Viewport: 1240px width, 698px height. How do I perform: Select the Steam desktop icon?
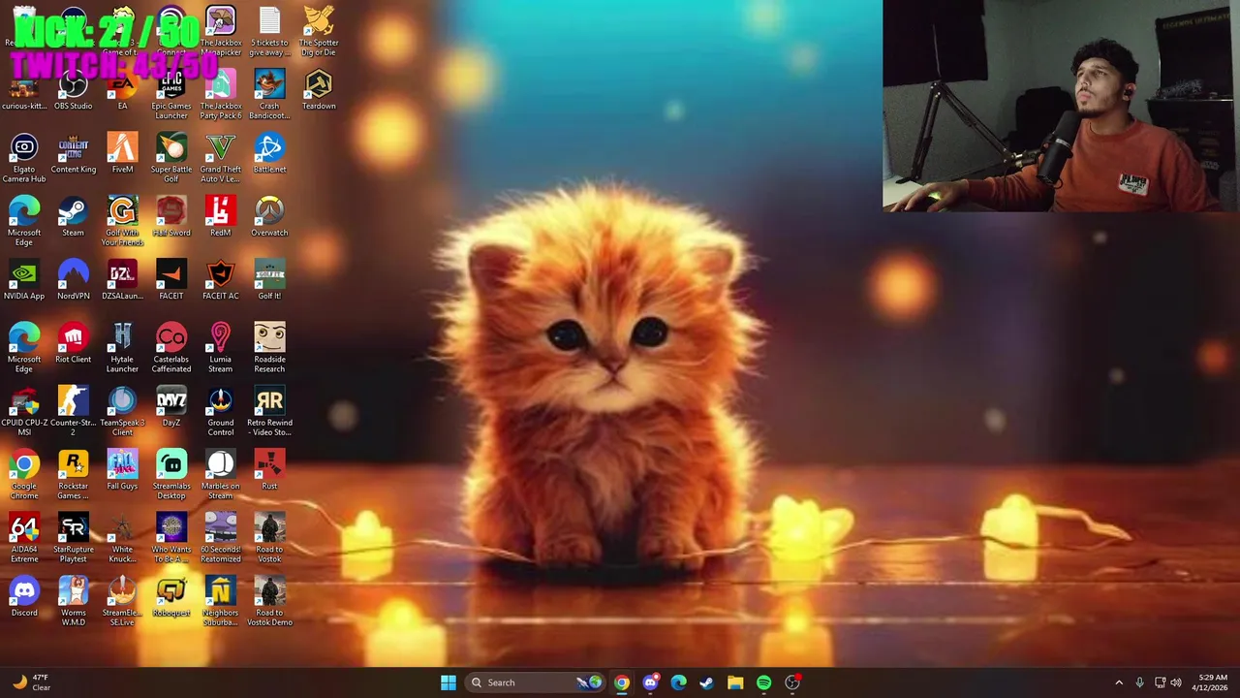click(74, 218)
